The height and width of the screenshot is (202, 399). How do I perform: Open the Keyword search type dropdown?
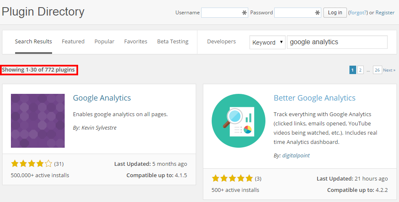(x=267, y=42)
